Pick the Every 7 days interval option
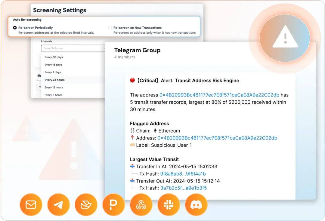Screen dimensions: 325x221 click(x=53, y=72)
